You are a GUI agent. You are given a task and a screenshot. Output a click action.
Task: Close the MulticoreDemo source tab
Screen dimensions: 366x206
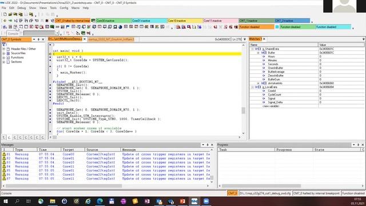click(x=85, y=39)
